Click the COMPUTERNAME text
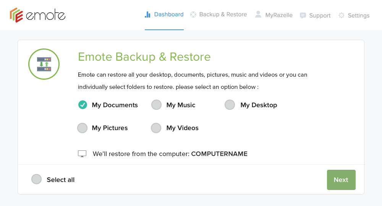This screenshot has width=382, height=206. [219, 154]
